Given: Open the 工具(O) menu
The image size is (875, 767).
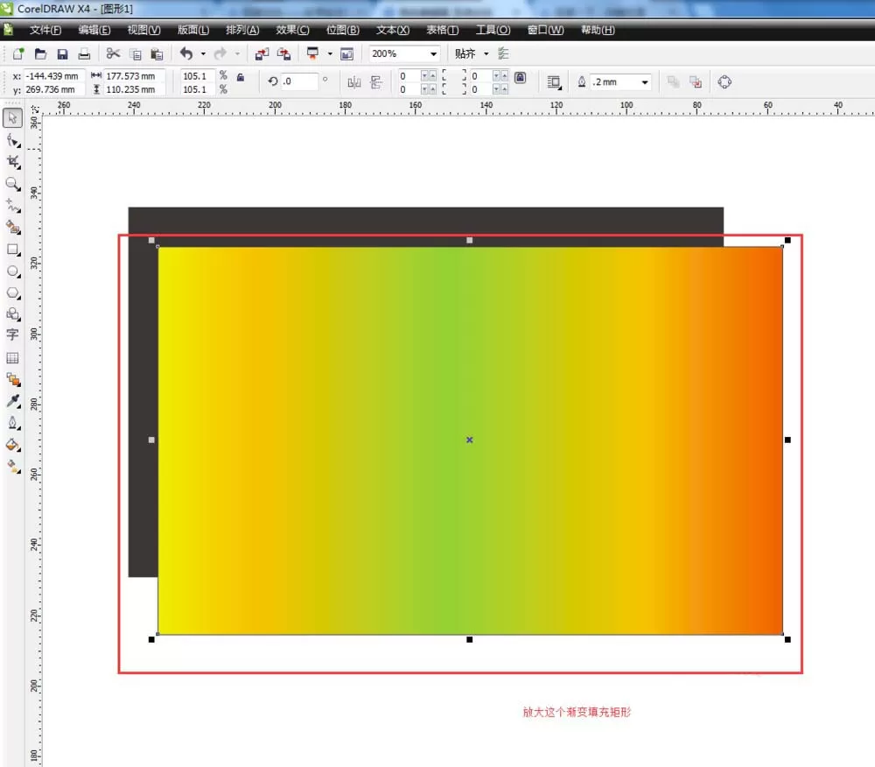Looking at the screenshot, I should pyautogui.click(x=493, y=30).
